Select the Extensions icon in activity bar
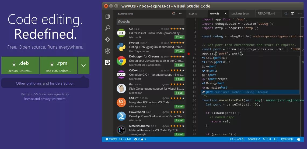The image size is (307, 149). (x=107, y=62)
